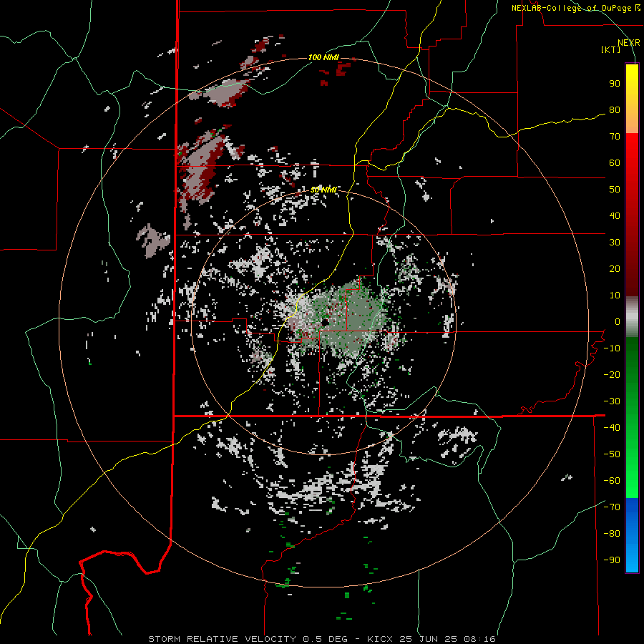Click the 50 NMI range ring label
Image resolution: width=644 pixels, height=644 pixels.
tap(323, 190)
